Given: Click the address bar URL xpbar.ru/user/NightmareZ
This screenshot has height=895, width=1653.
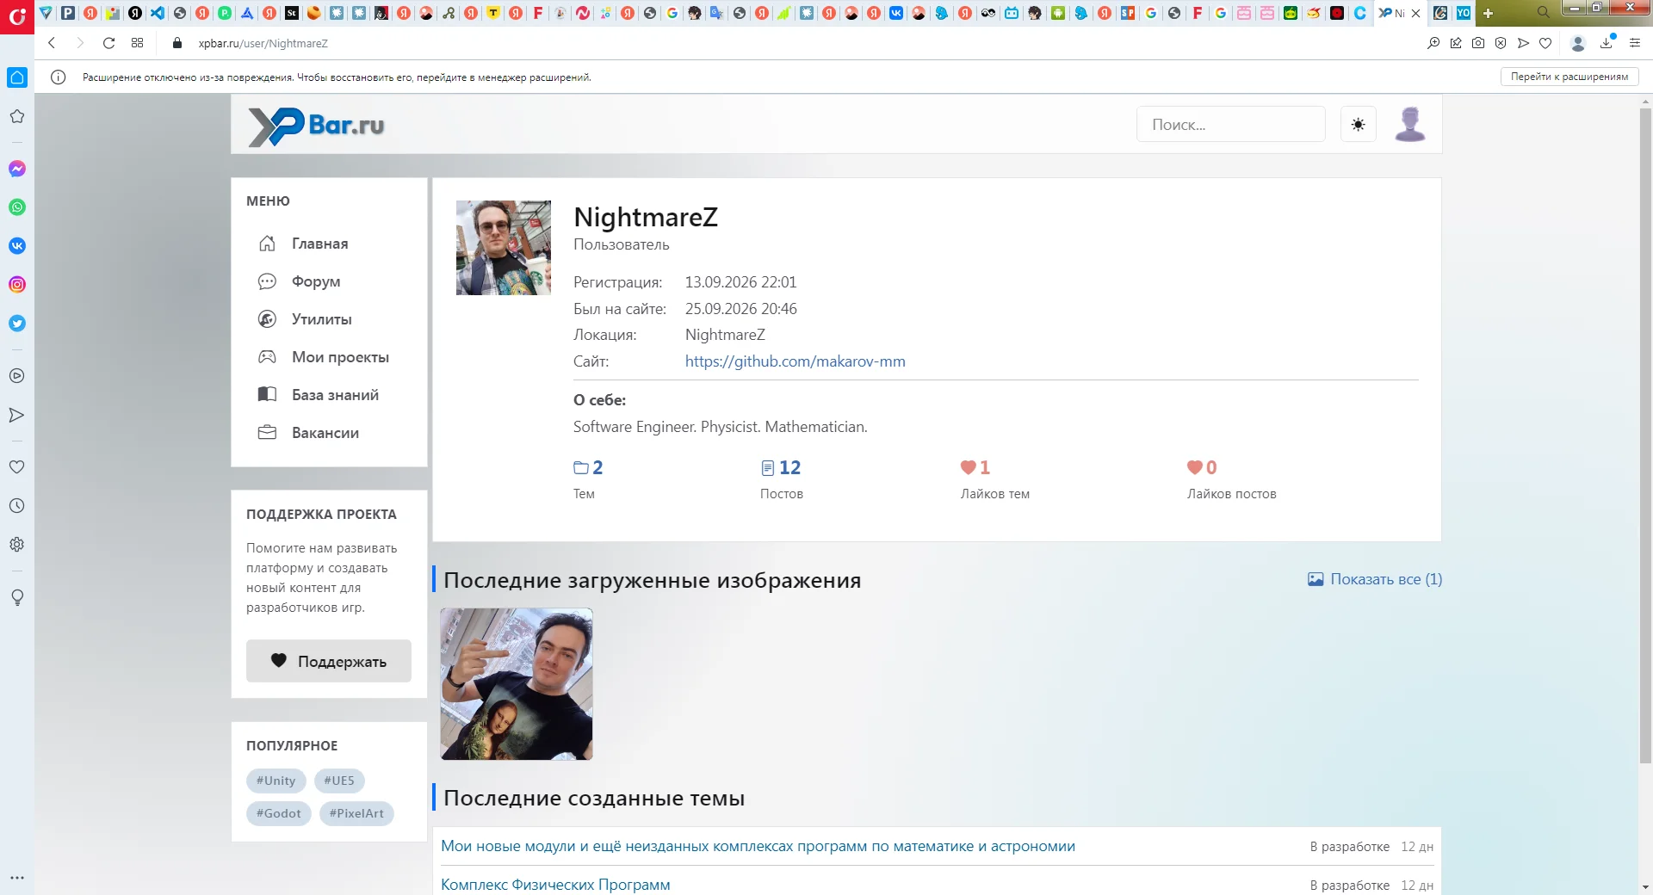Looking at the screenshot, I should (263, 43).
